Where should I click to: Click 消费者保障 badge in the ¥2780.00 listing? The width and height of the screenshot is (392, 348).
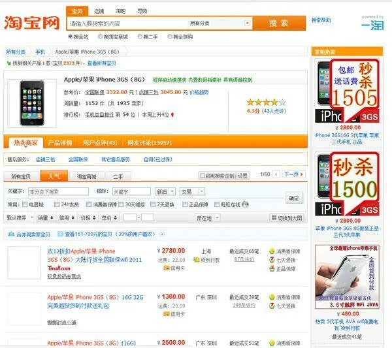[x=272, y=251]
